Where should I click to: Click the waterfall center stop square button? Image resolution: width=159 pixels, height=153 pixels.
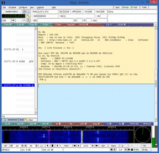[x=52, y=146]
